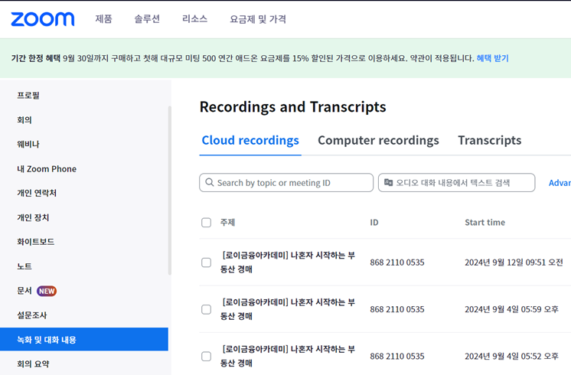Viewport: 571px width, 375px height.
Task: Open 개인 장치 in the sidebar
Action: click(33, 217)
